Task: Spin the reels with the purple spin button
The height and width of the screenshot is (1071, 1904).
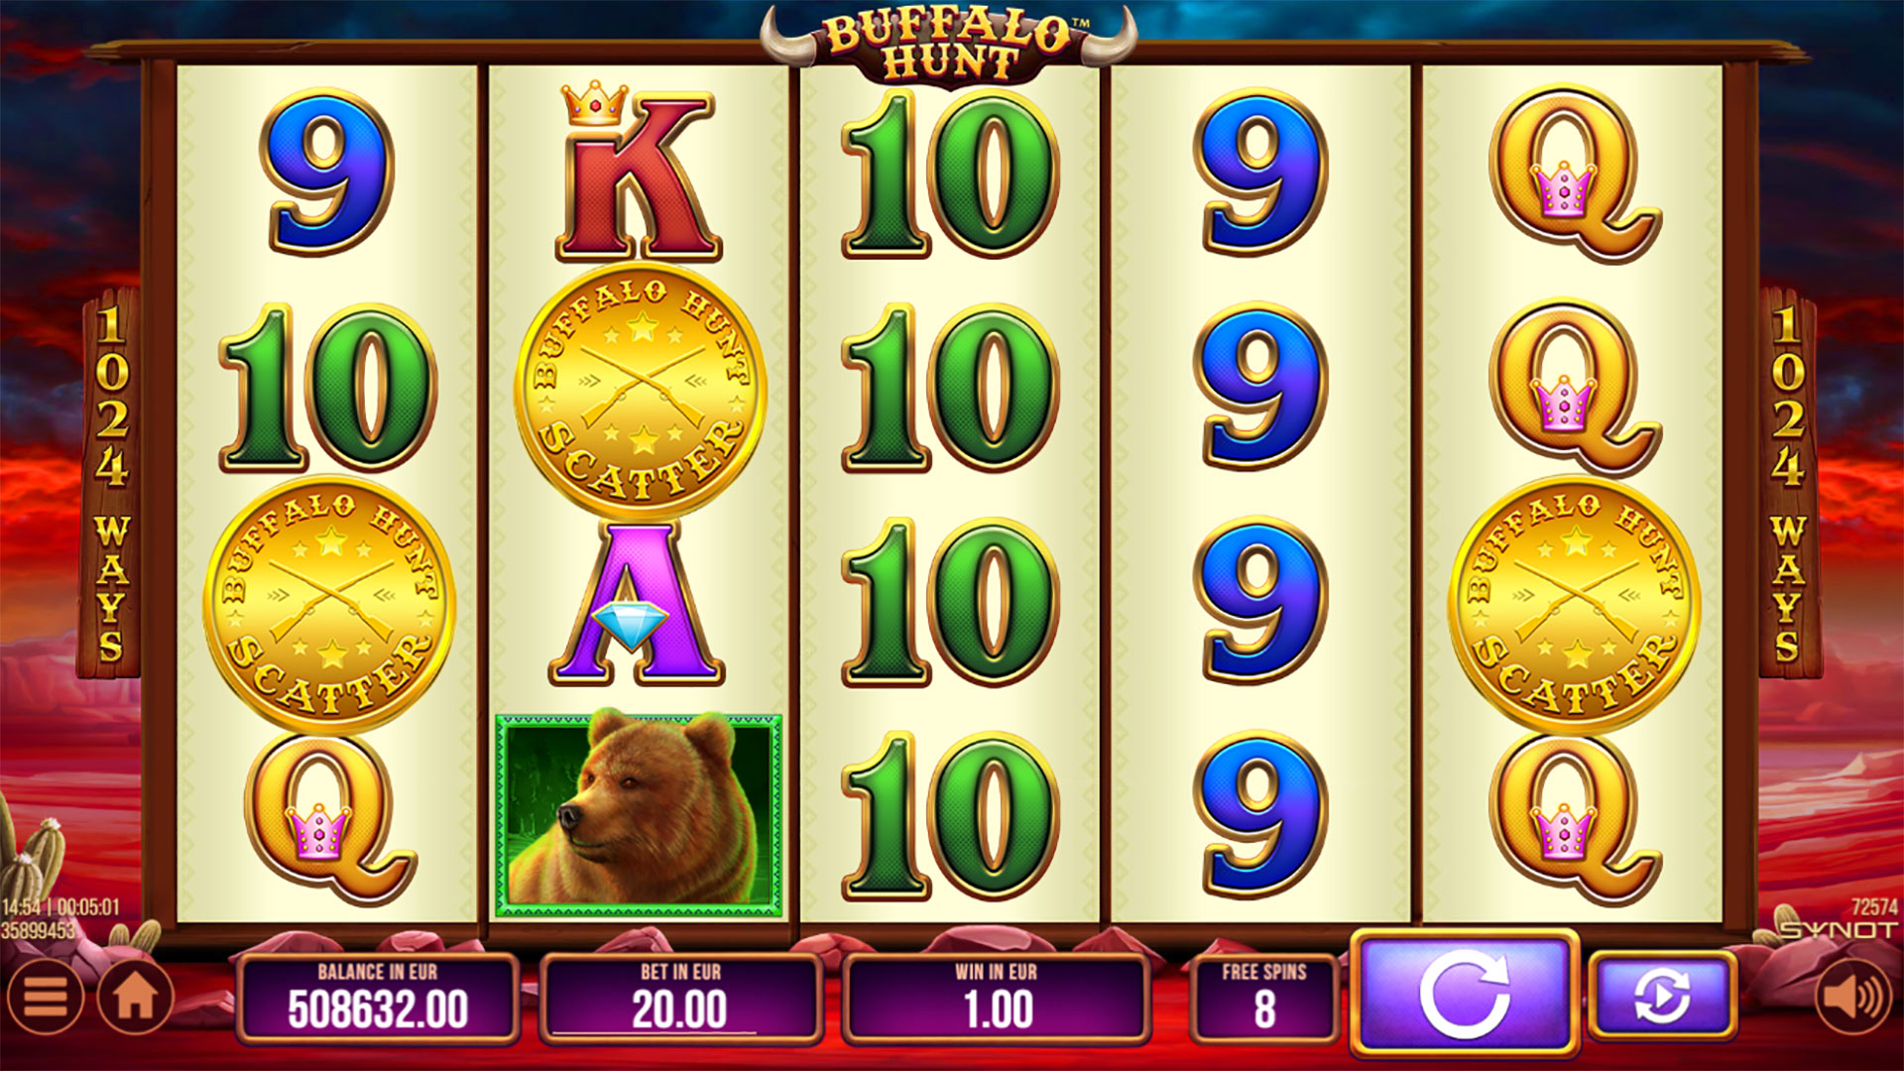Action: pos(1465,994)
